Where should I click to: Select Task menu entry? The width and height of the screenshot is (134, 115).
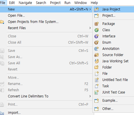pos(114,86)
